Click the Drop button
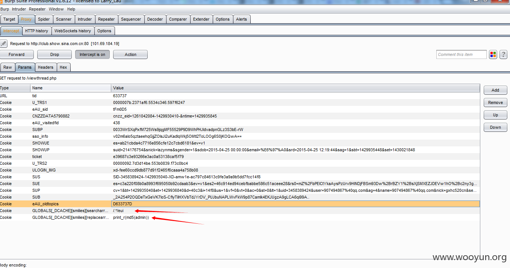The image size is (510, 268). click(x=54, y=54)
